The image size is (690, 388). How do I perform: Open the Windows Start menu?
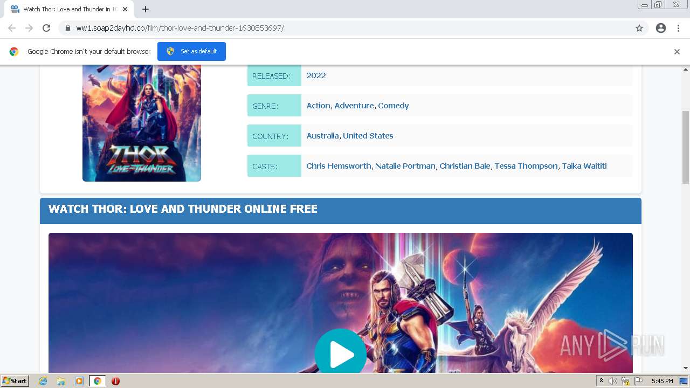coord(15,380)
